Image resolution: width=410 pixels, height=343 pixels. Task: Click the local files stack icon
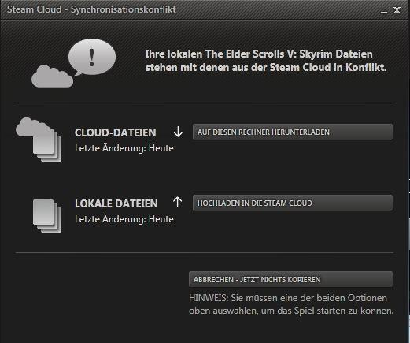(47, 216)
